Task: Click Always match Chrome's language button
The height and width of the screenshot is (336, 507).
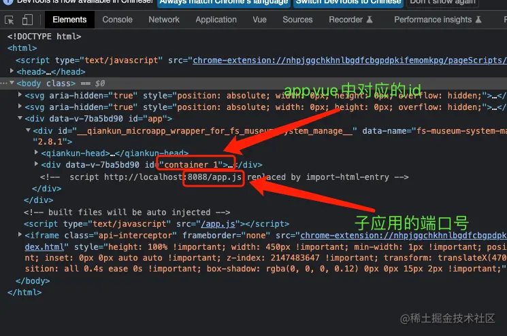Action: 224,3
